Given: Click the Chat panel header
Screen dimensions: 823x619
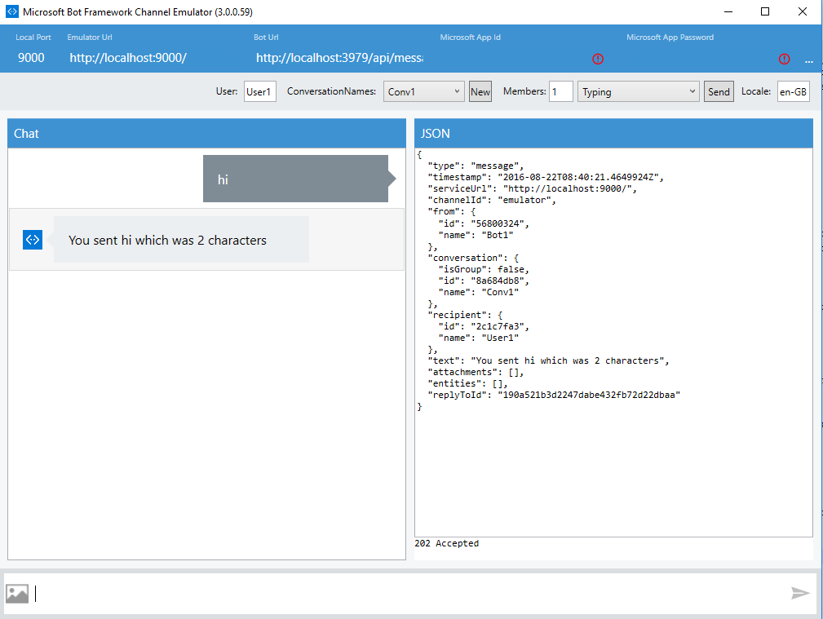Looking at the screenshot, I should pyautogui.click(x=206, y=134).
